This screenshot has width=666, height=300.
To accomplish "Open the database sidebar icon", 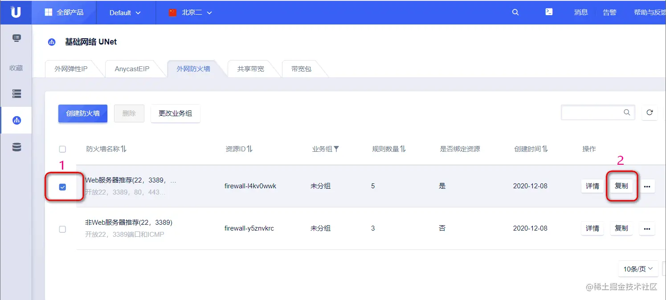I will click(16, 147).
